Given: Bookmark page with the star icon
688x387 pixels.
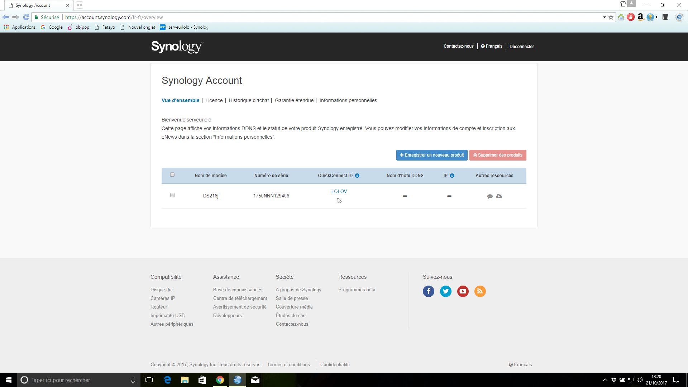Looking at the screenshot, I should coord(611,17).
